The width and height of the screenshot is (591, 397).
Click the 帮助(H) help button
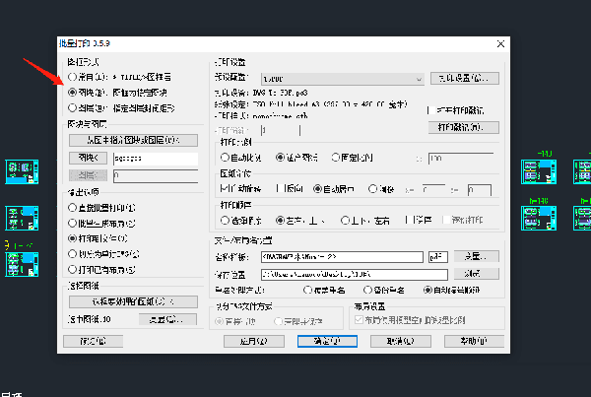tap(474, 341)
